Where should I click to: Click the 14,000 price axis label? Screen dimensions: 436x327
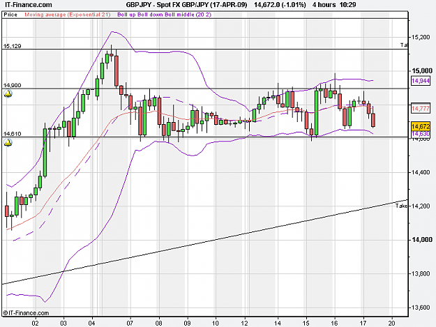click(x=422, y=240)
